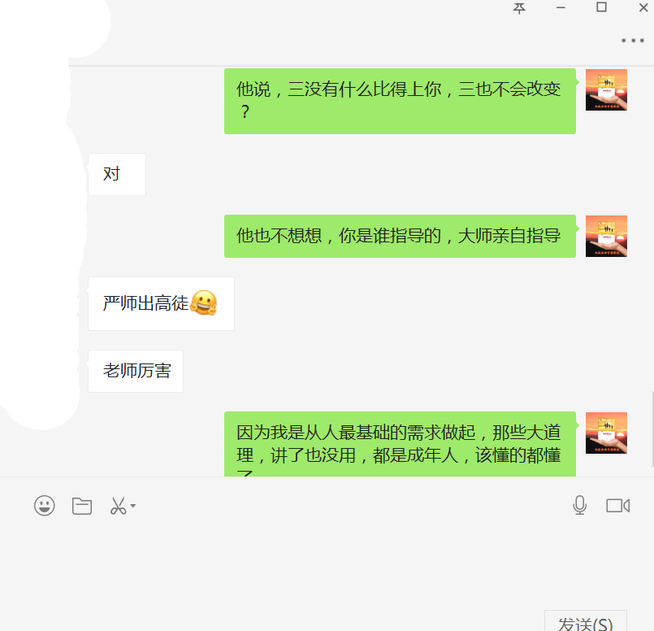Start a video call

point(617,506)
